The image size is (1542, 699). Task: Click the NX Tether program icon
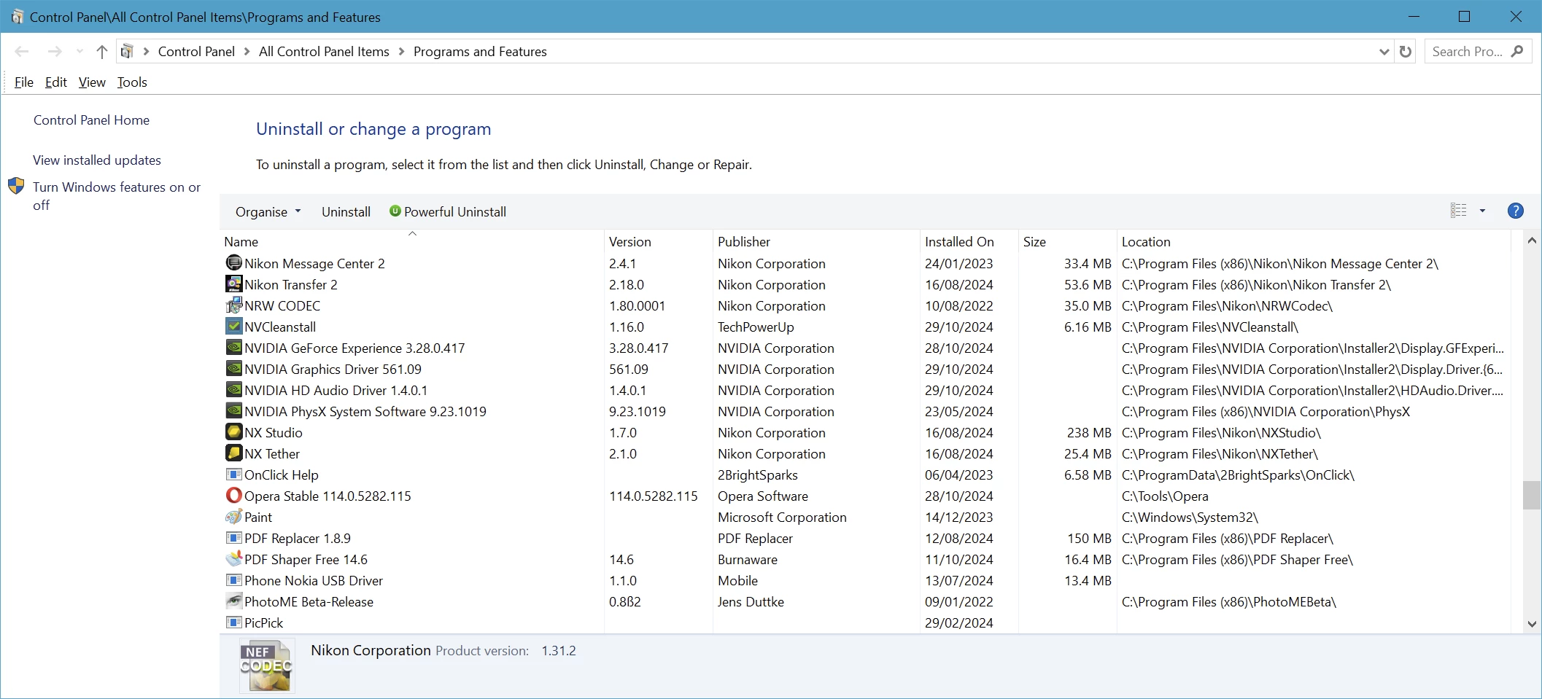(x=233, y=453)
